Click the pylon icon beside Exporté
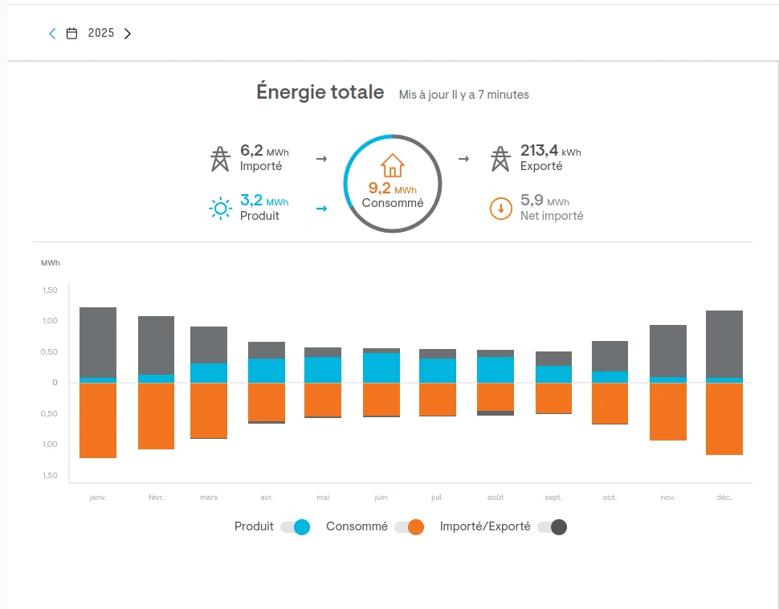 pyautogui.click(x=500, y=156)
